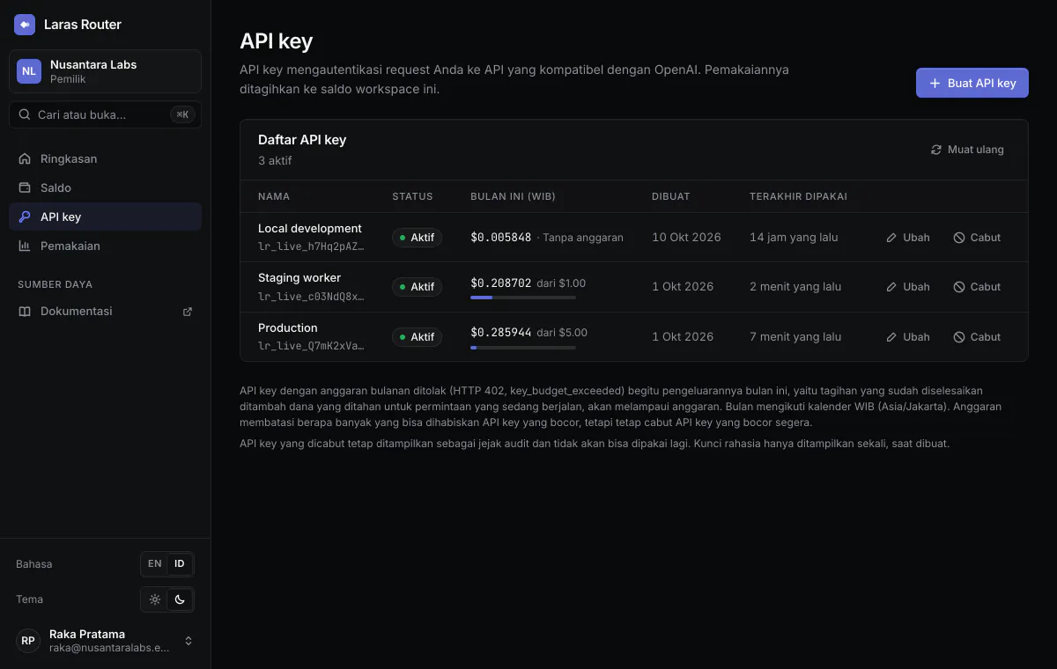
Task: Click the key prefix lr_live_Q7mK2xVa…
Action: [311, 346]
